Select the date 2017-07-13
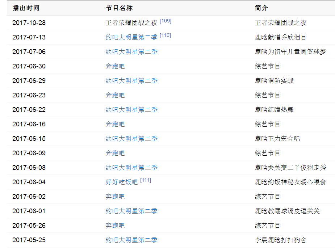The image size is (335, 248). click(x=29, y=37)
